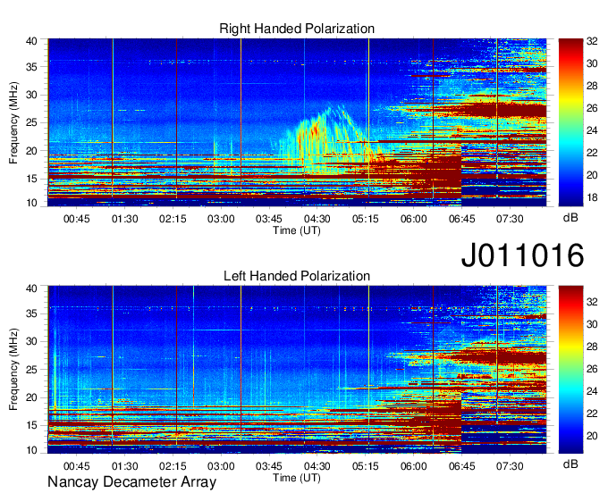Click the 06:45 time tick of Right Handed plot
Viewport: 608px width, 493px height.
tap(461, 219)
